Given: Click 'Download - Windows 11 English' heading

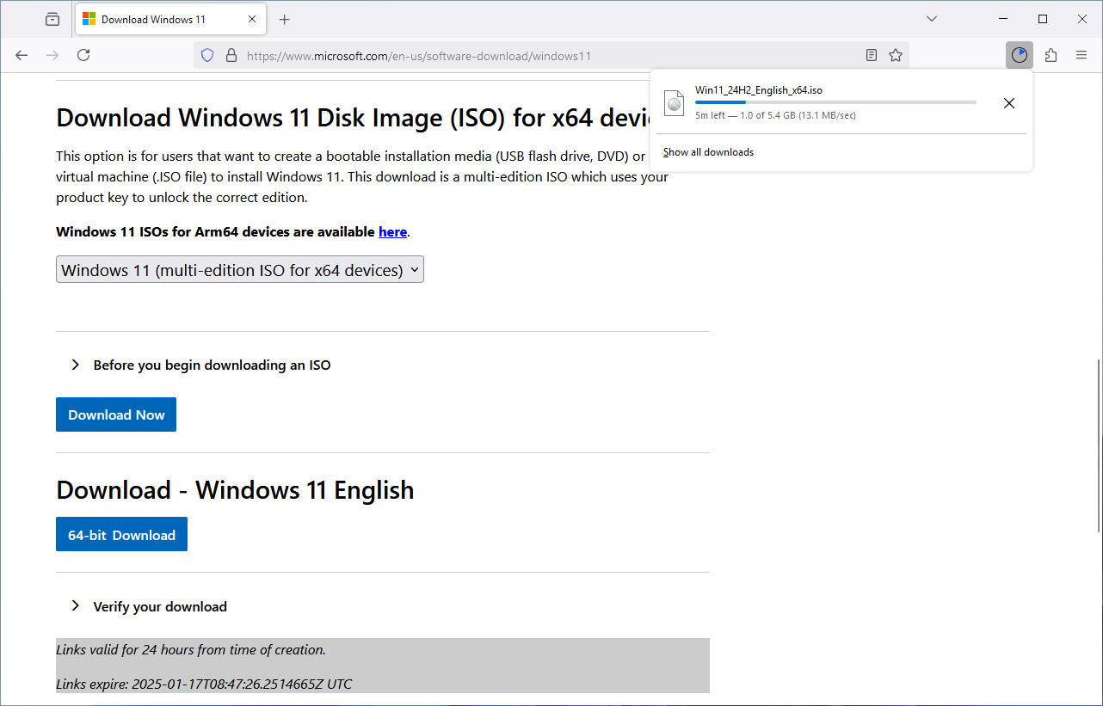Looking at the screenshot, I should point(235,490).
